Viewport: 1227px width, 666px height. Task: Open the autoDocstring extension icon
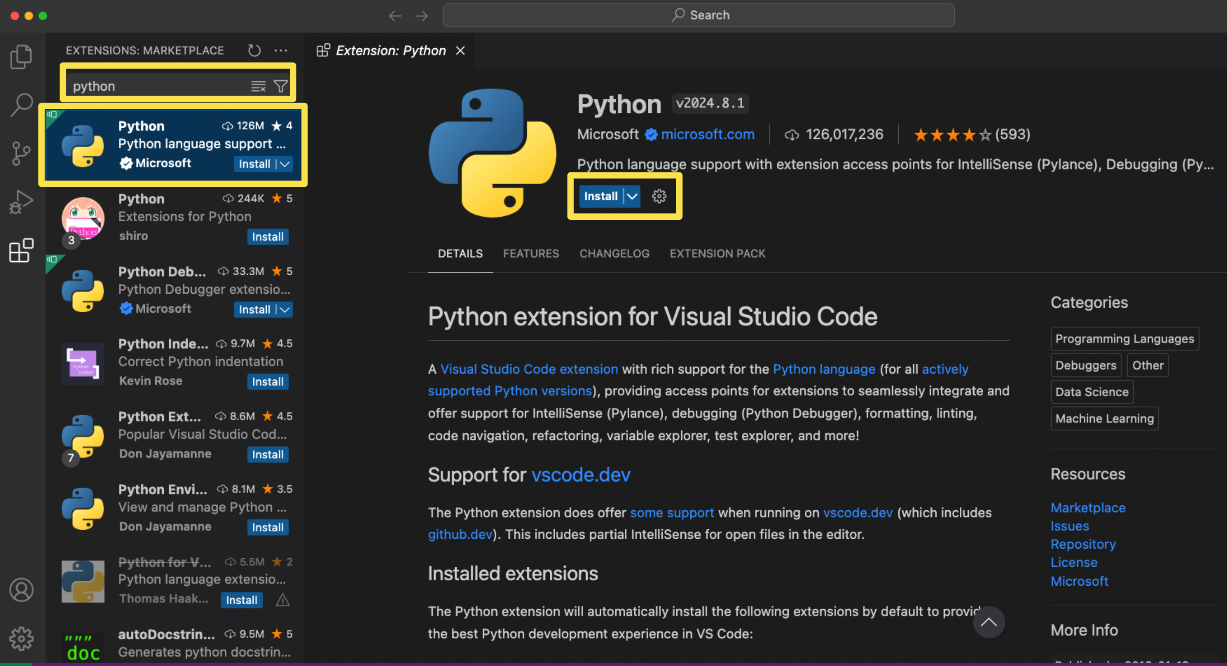pos(83,648)
